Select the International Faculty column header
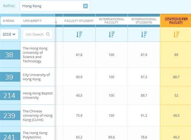This screenshot has height=140, width=191. click(x=112, y=21)
